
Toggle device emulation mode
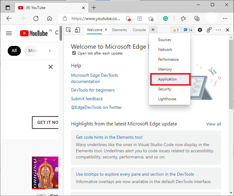click(77, 30)
